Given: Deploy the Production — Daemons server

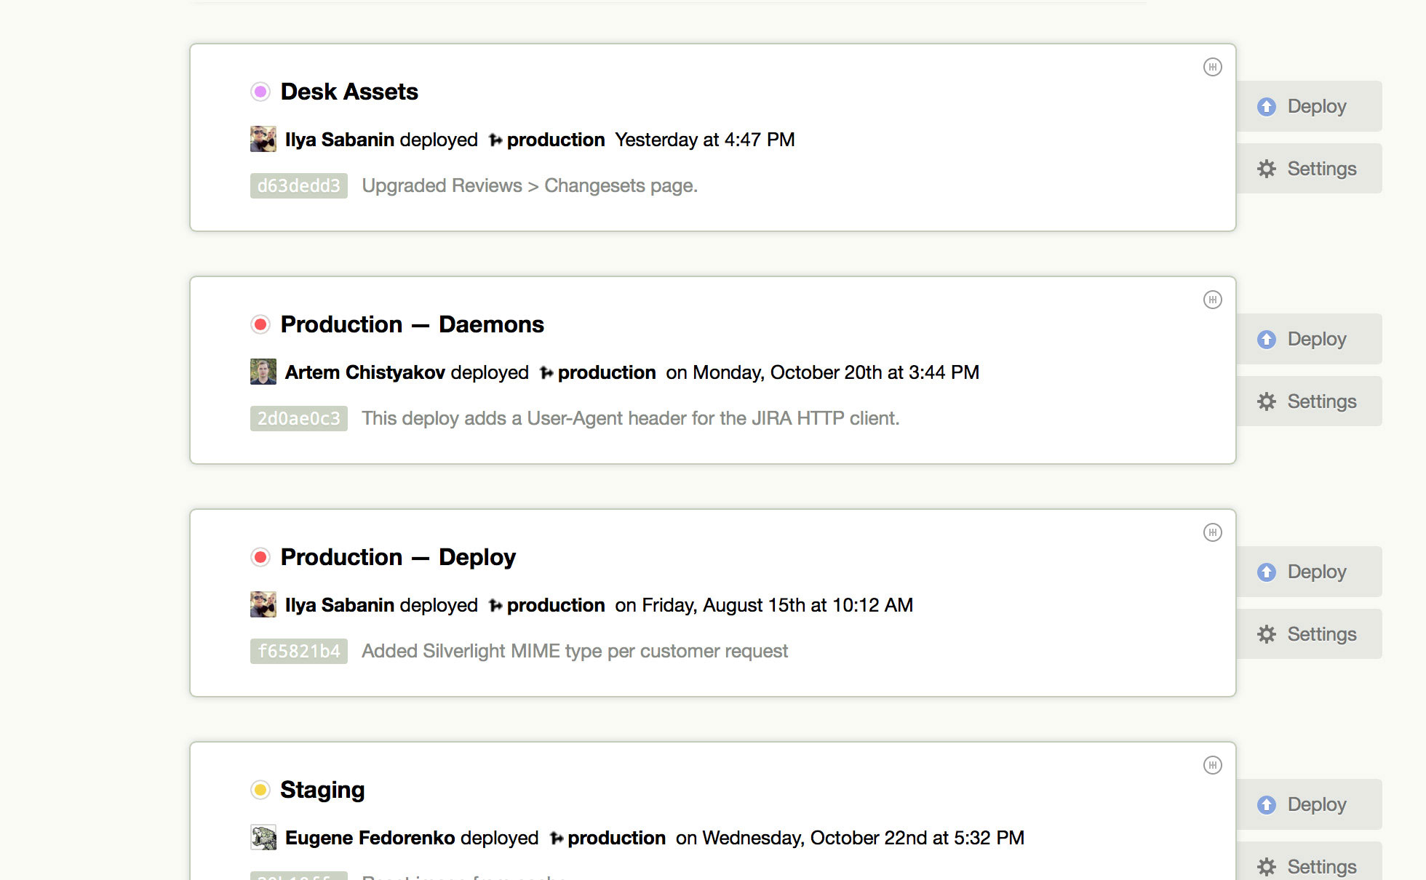Looking at the screenshot, I should pyautogui.click(x=1309, y=339).
